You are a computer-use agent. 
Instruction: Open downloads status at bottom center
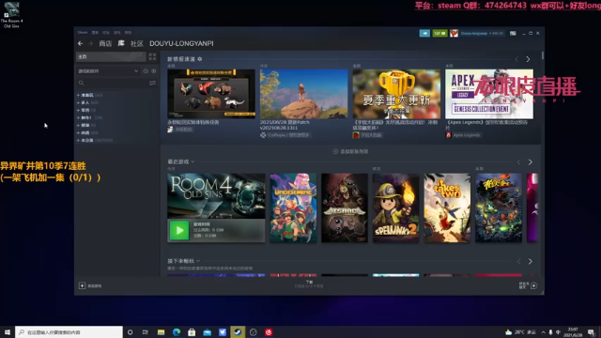click(x=309, y=284)
